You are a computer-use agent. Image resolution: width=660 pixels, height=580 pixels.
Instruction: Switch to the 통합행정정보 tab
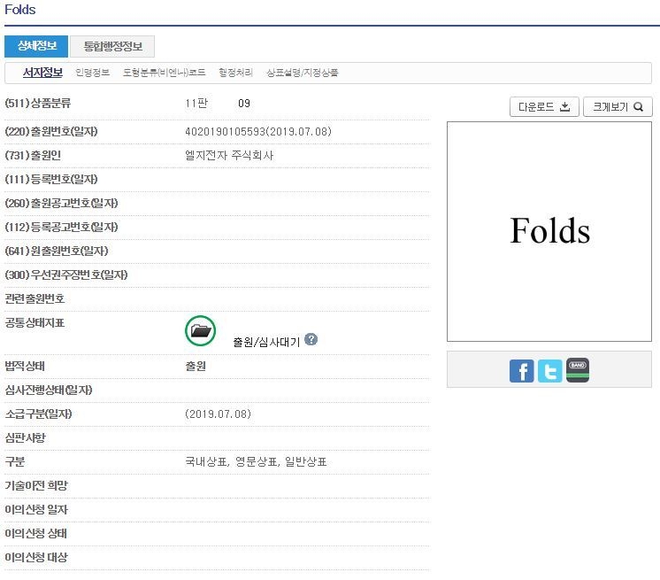[x=112, y=46]
